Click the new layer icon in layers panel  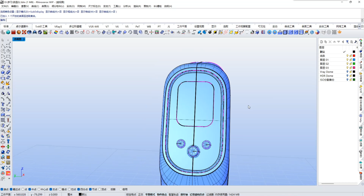pyautogui.click(x=321, y=42)
